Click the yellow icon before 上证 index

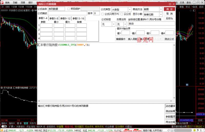pyautogui.click(x=2, y=130)
